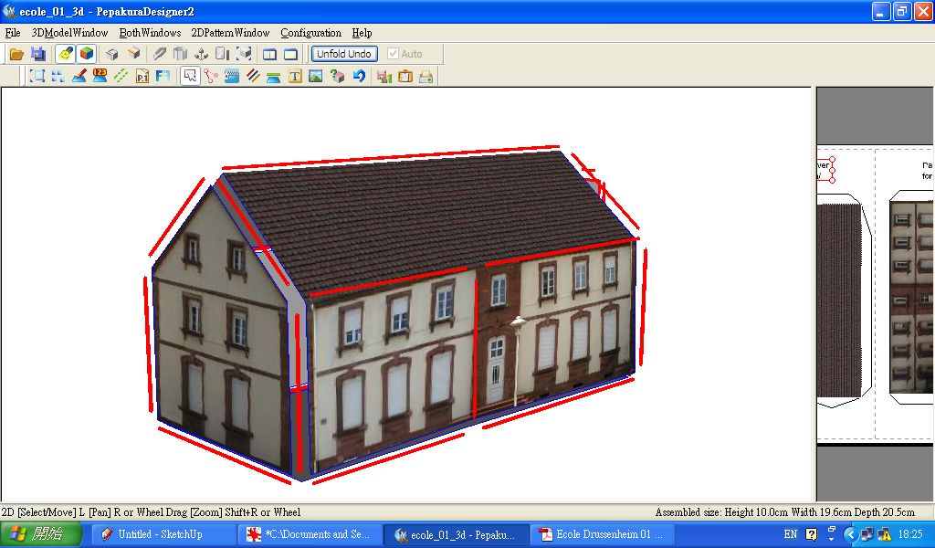Select the Input Text 'T' tool

pos(295,77)
